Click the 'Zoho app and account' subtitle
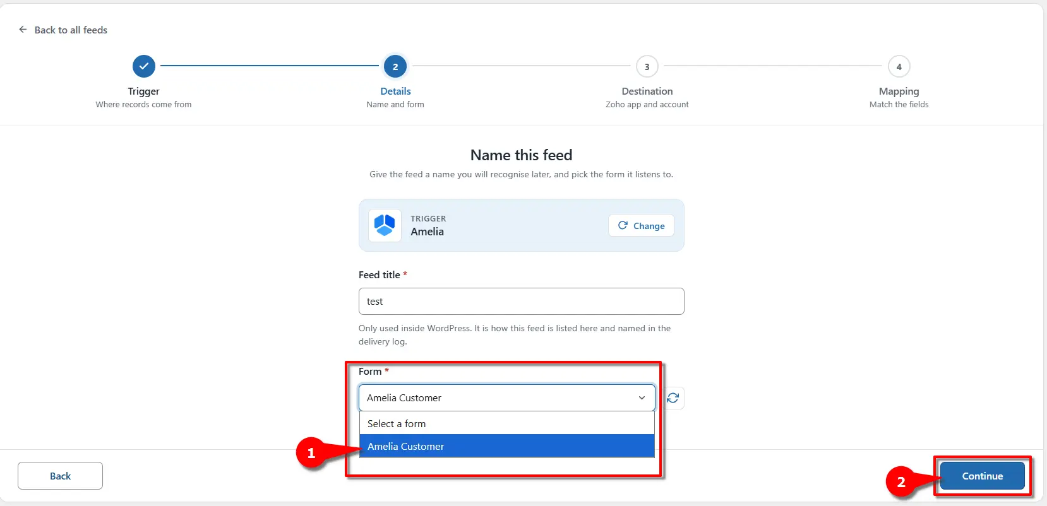Screen dimensions: 1047x506 point(647,105)
